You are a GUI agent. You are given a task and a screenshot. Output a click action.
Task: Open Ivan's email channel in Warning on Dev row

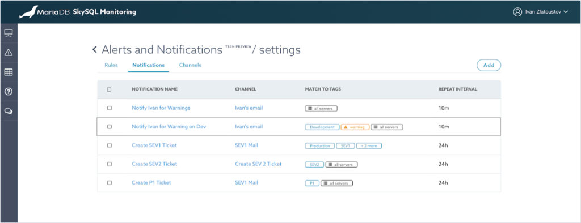point(249,126)
